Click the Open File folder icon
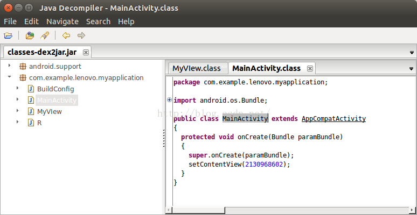 point(8,35)
